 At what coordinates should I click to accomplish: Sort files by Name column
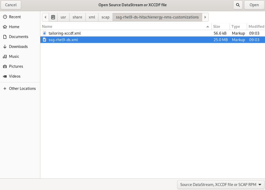(x=47, y=27)
